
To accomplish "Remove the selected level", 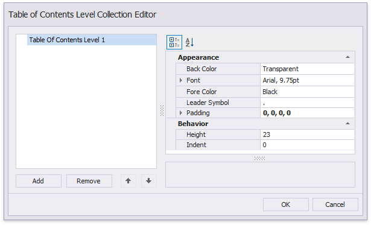I will pos(89,181).
